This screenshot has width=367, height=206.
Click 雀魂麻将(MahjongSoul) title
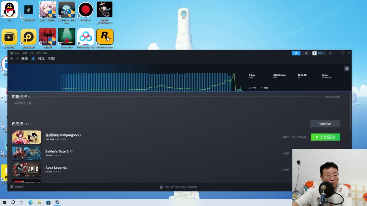coord(63,135)
